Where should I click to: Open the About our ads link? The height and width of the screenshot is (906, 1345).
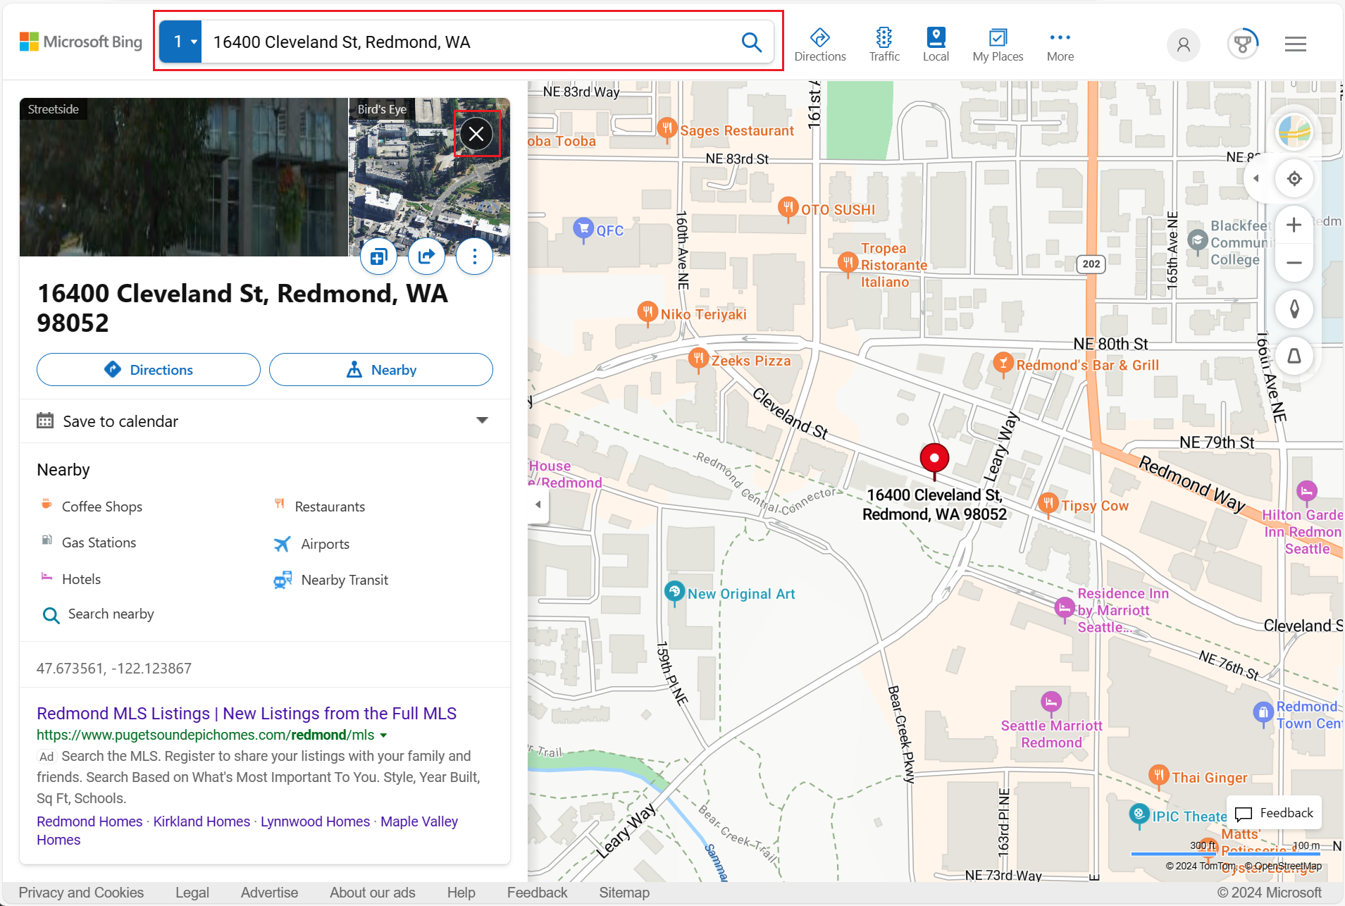pyautogui.click(x=373, y=893)
